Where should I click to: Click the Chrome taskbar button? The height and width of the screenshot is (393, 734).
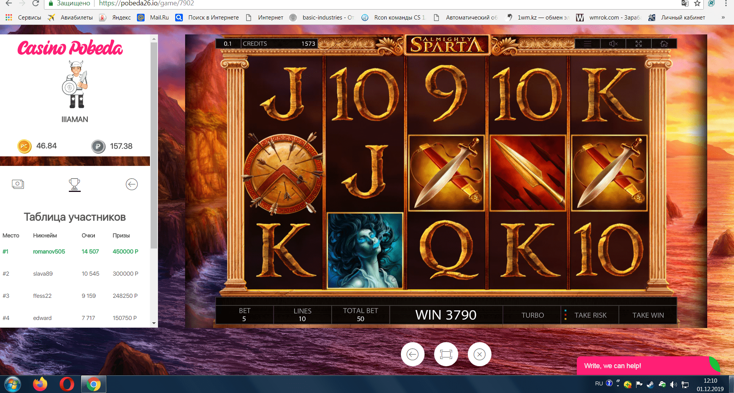pos(93,384)
